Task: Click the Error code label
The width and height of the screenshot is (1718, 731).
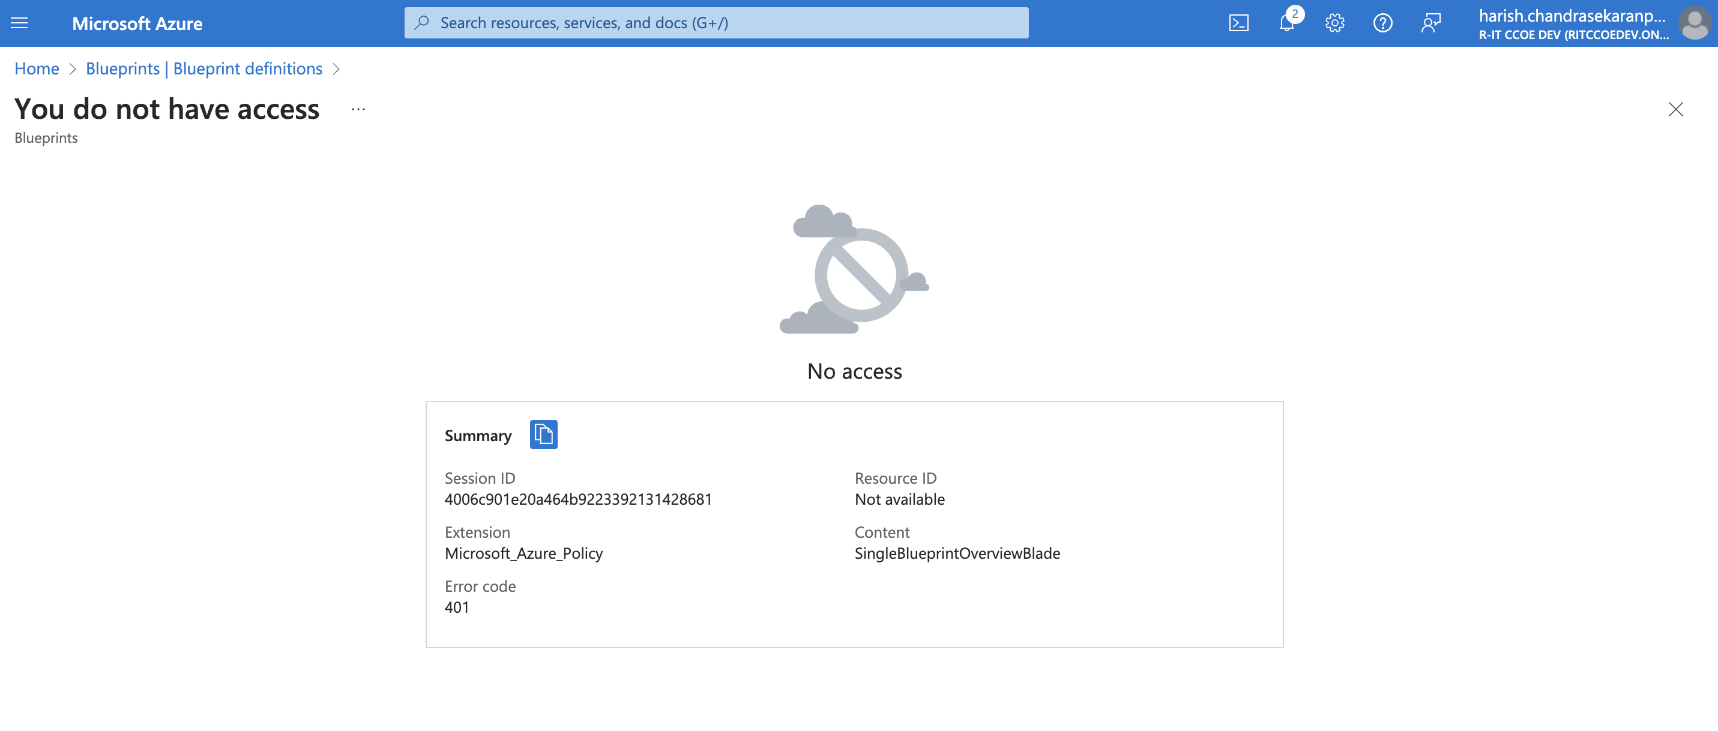Action: coord(480,586)
